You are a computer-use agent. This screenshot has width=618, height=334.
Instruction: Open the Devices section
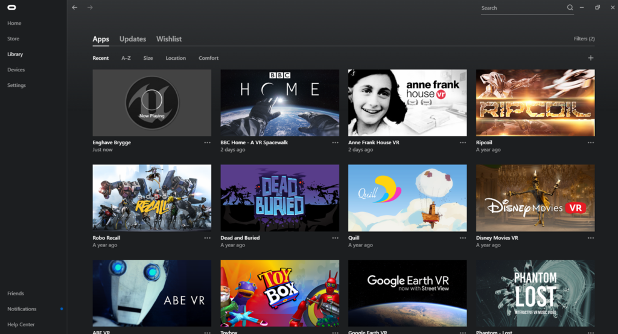pos(16,70)
